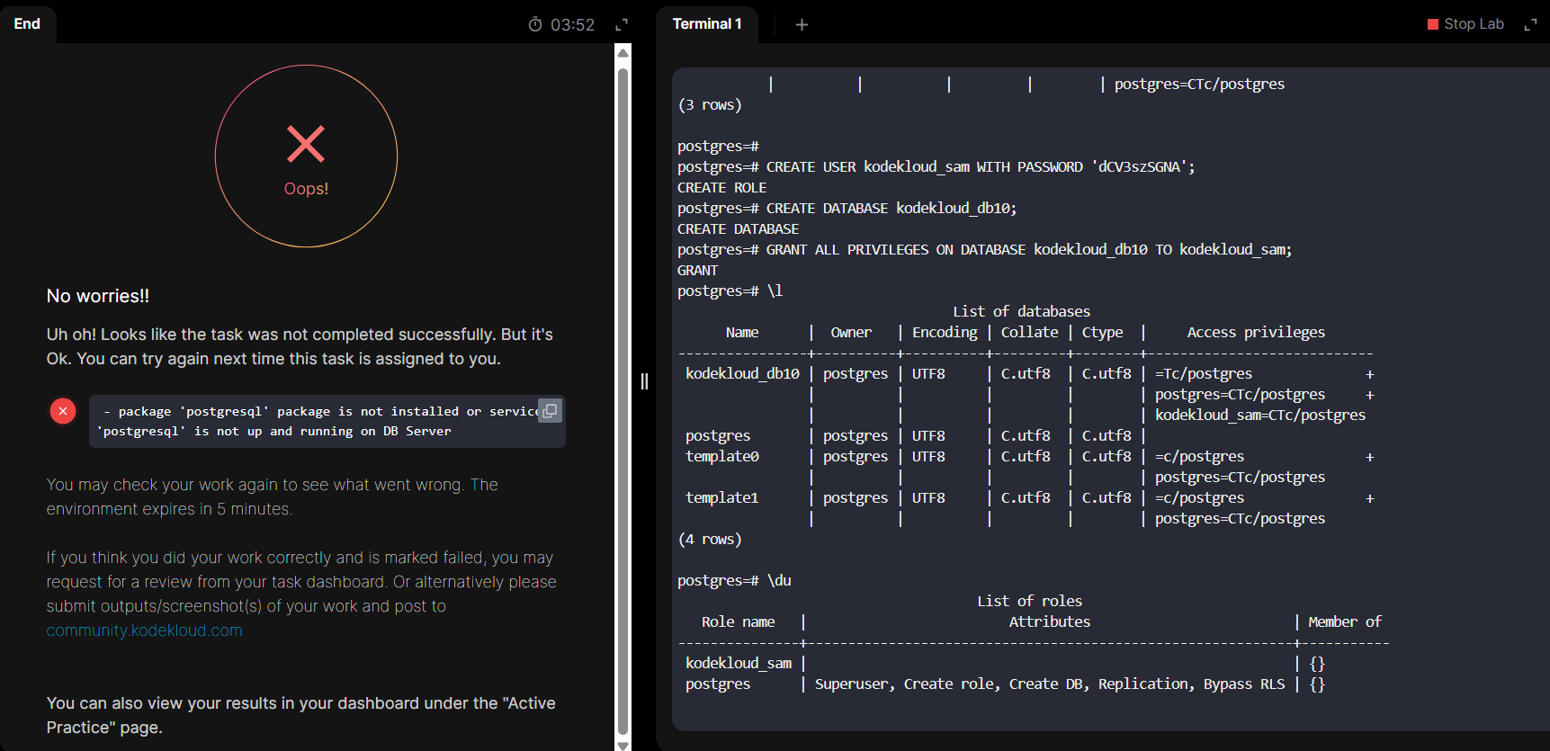Select the End tab
Image resolution: width=1550 pixels, height=751 pixels.
coord(27,24)
